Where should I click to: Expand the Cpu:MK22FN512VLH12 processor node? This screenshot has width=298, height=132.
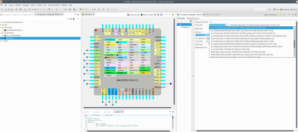point(3,30)
